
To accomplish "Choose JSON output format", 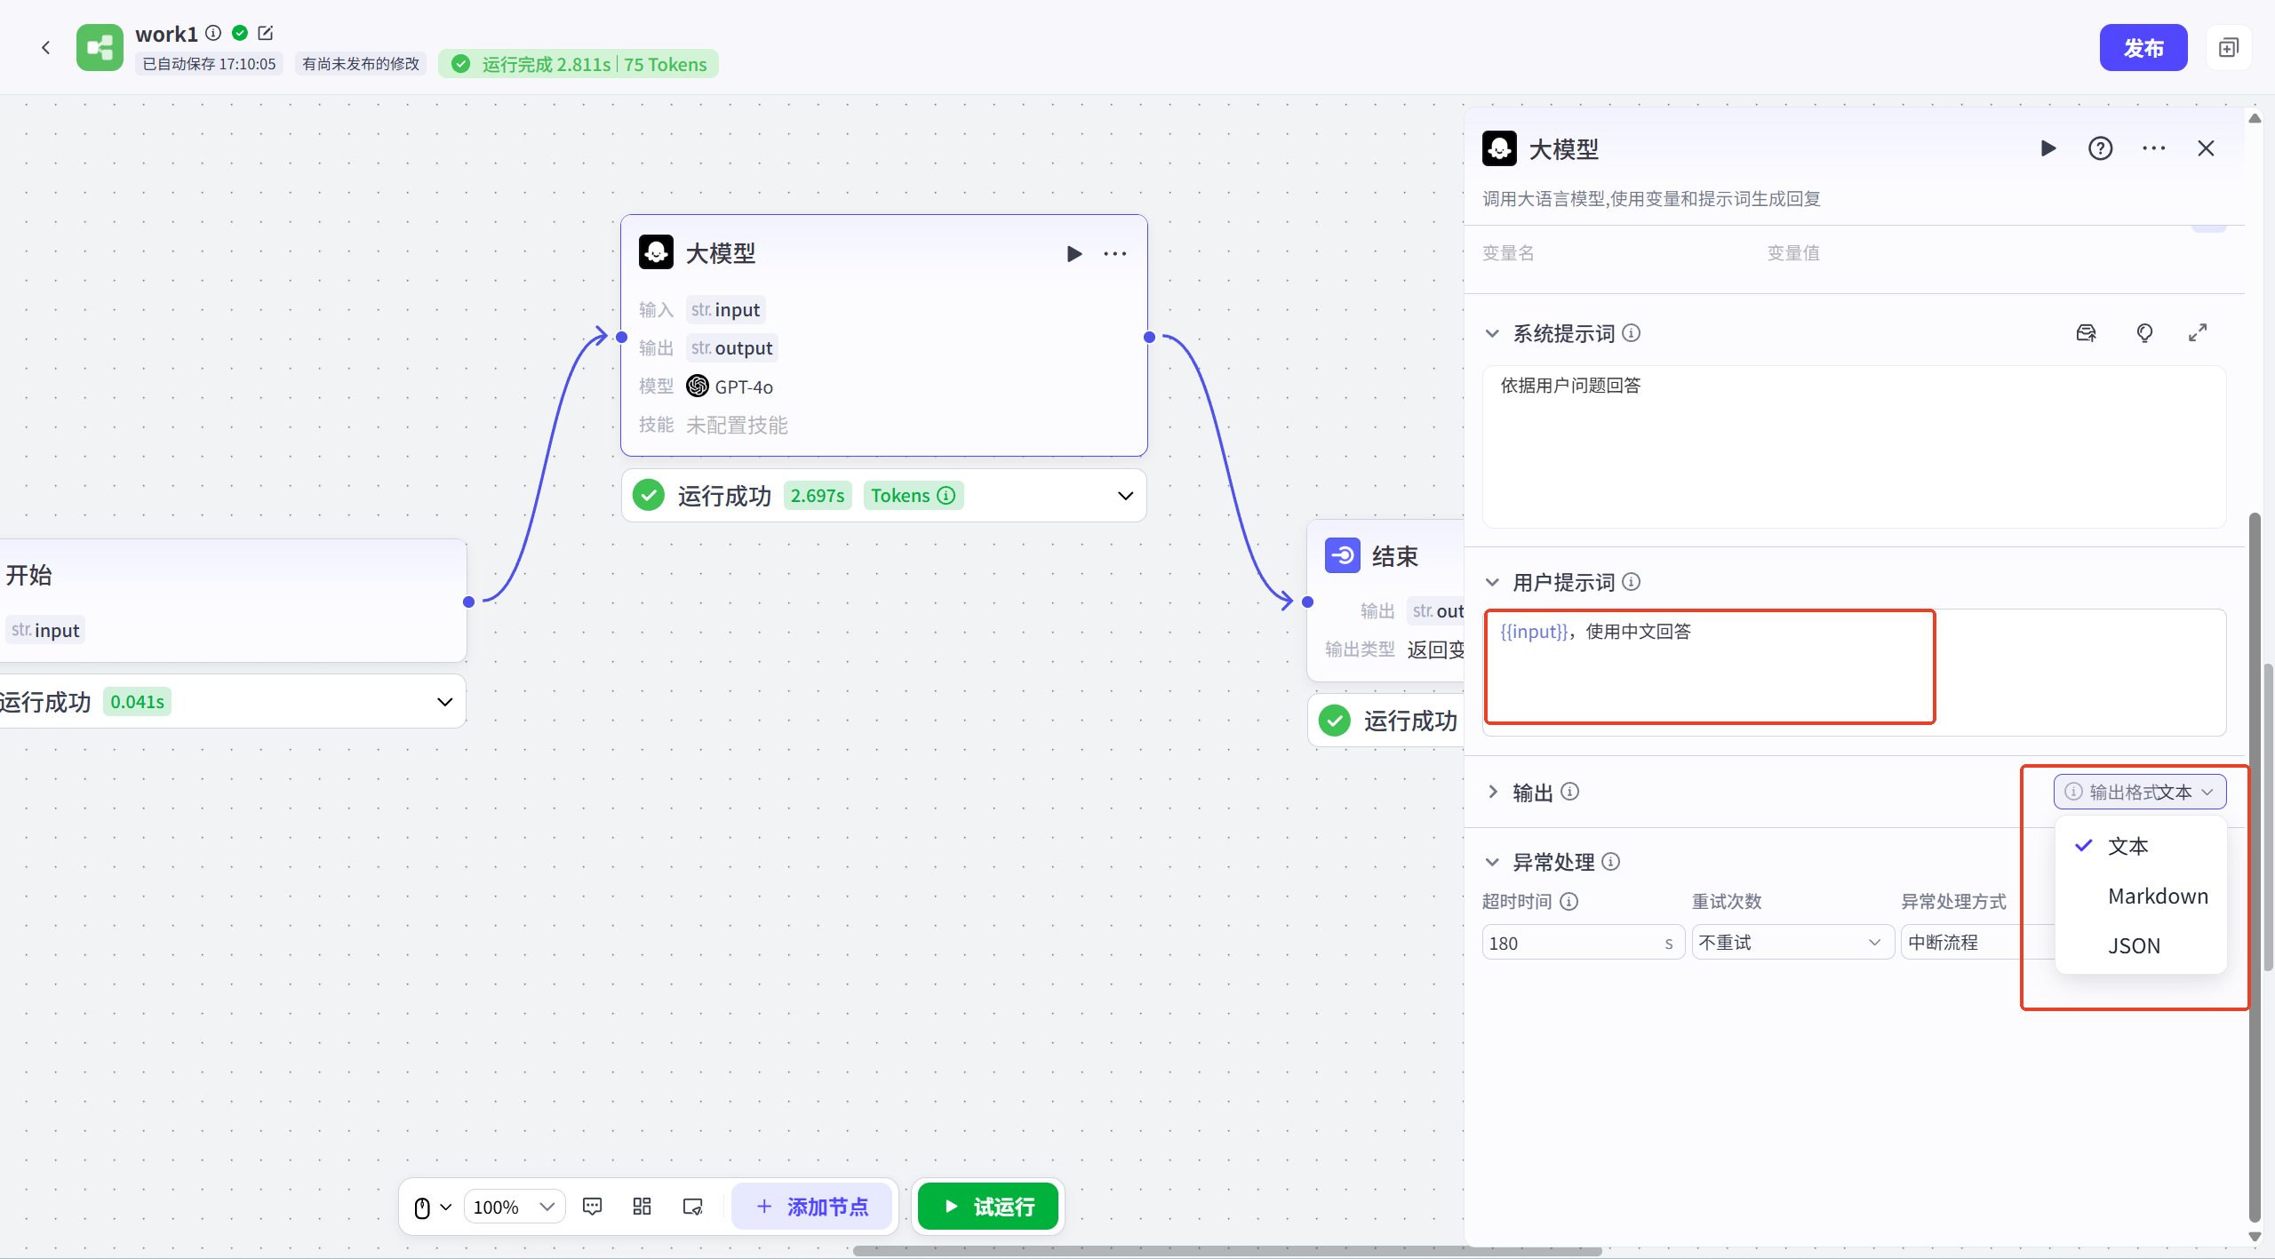I will click(x=2134, y=945).
